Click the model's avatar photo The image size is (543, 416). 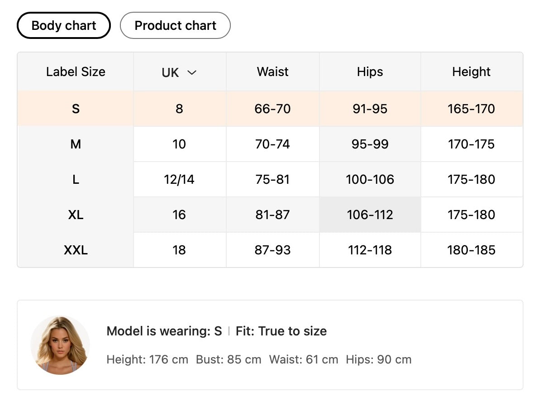[x=60, y=345]
